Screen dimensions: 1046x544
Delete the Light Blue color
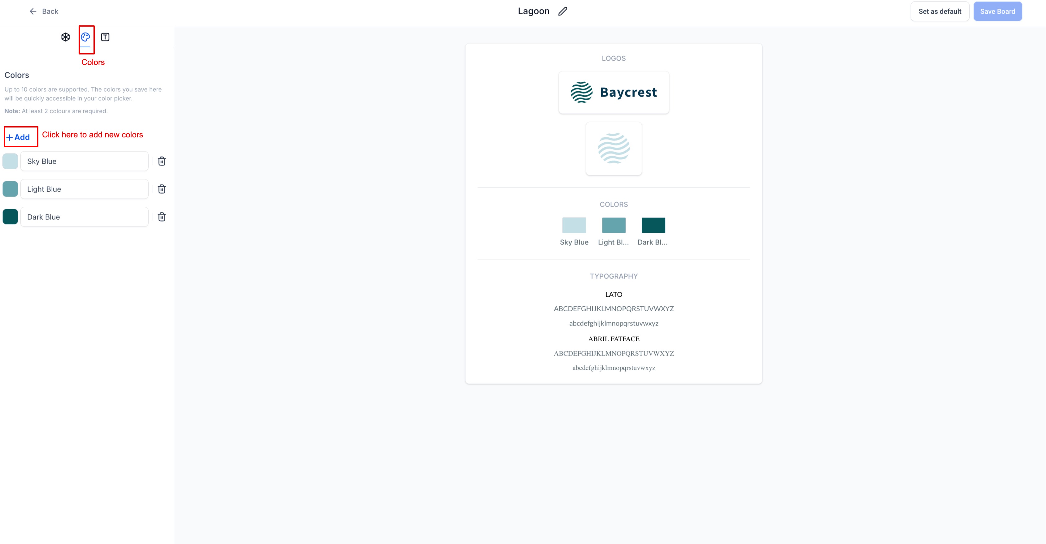click(162, 189)
